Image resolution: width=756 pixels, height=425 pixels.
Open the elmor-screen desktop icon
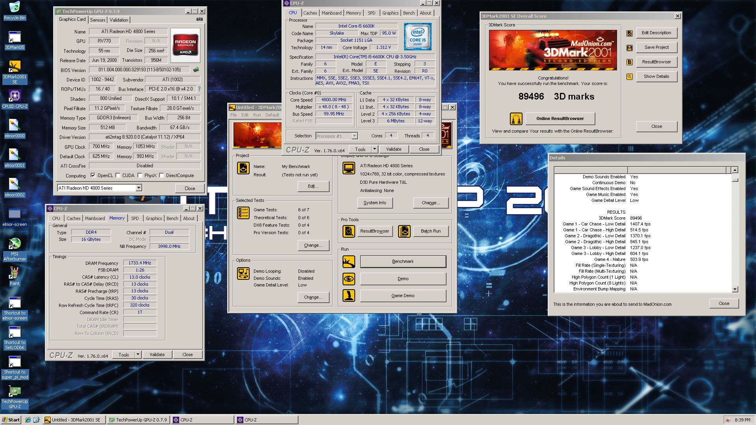(15, 217)
